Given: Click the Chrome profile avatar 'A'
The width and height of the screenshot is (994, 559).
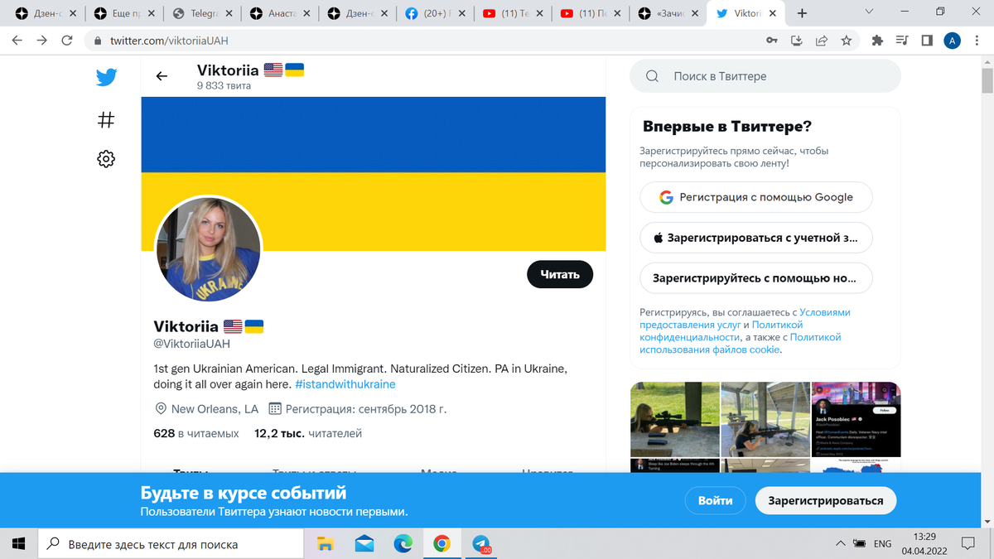Looking at the screenshot, I should [x=953, y=40].
